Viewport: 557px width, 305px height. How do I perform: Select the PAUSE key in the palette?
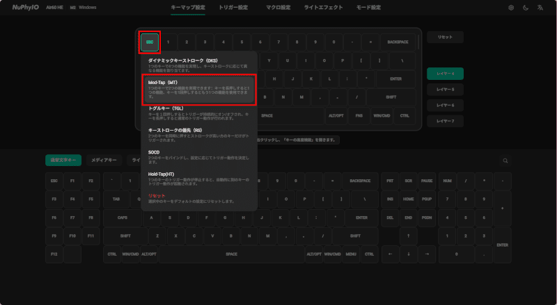427,181
